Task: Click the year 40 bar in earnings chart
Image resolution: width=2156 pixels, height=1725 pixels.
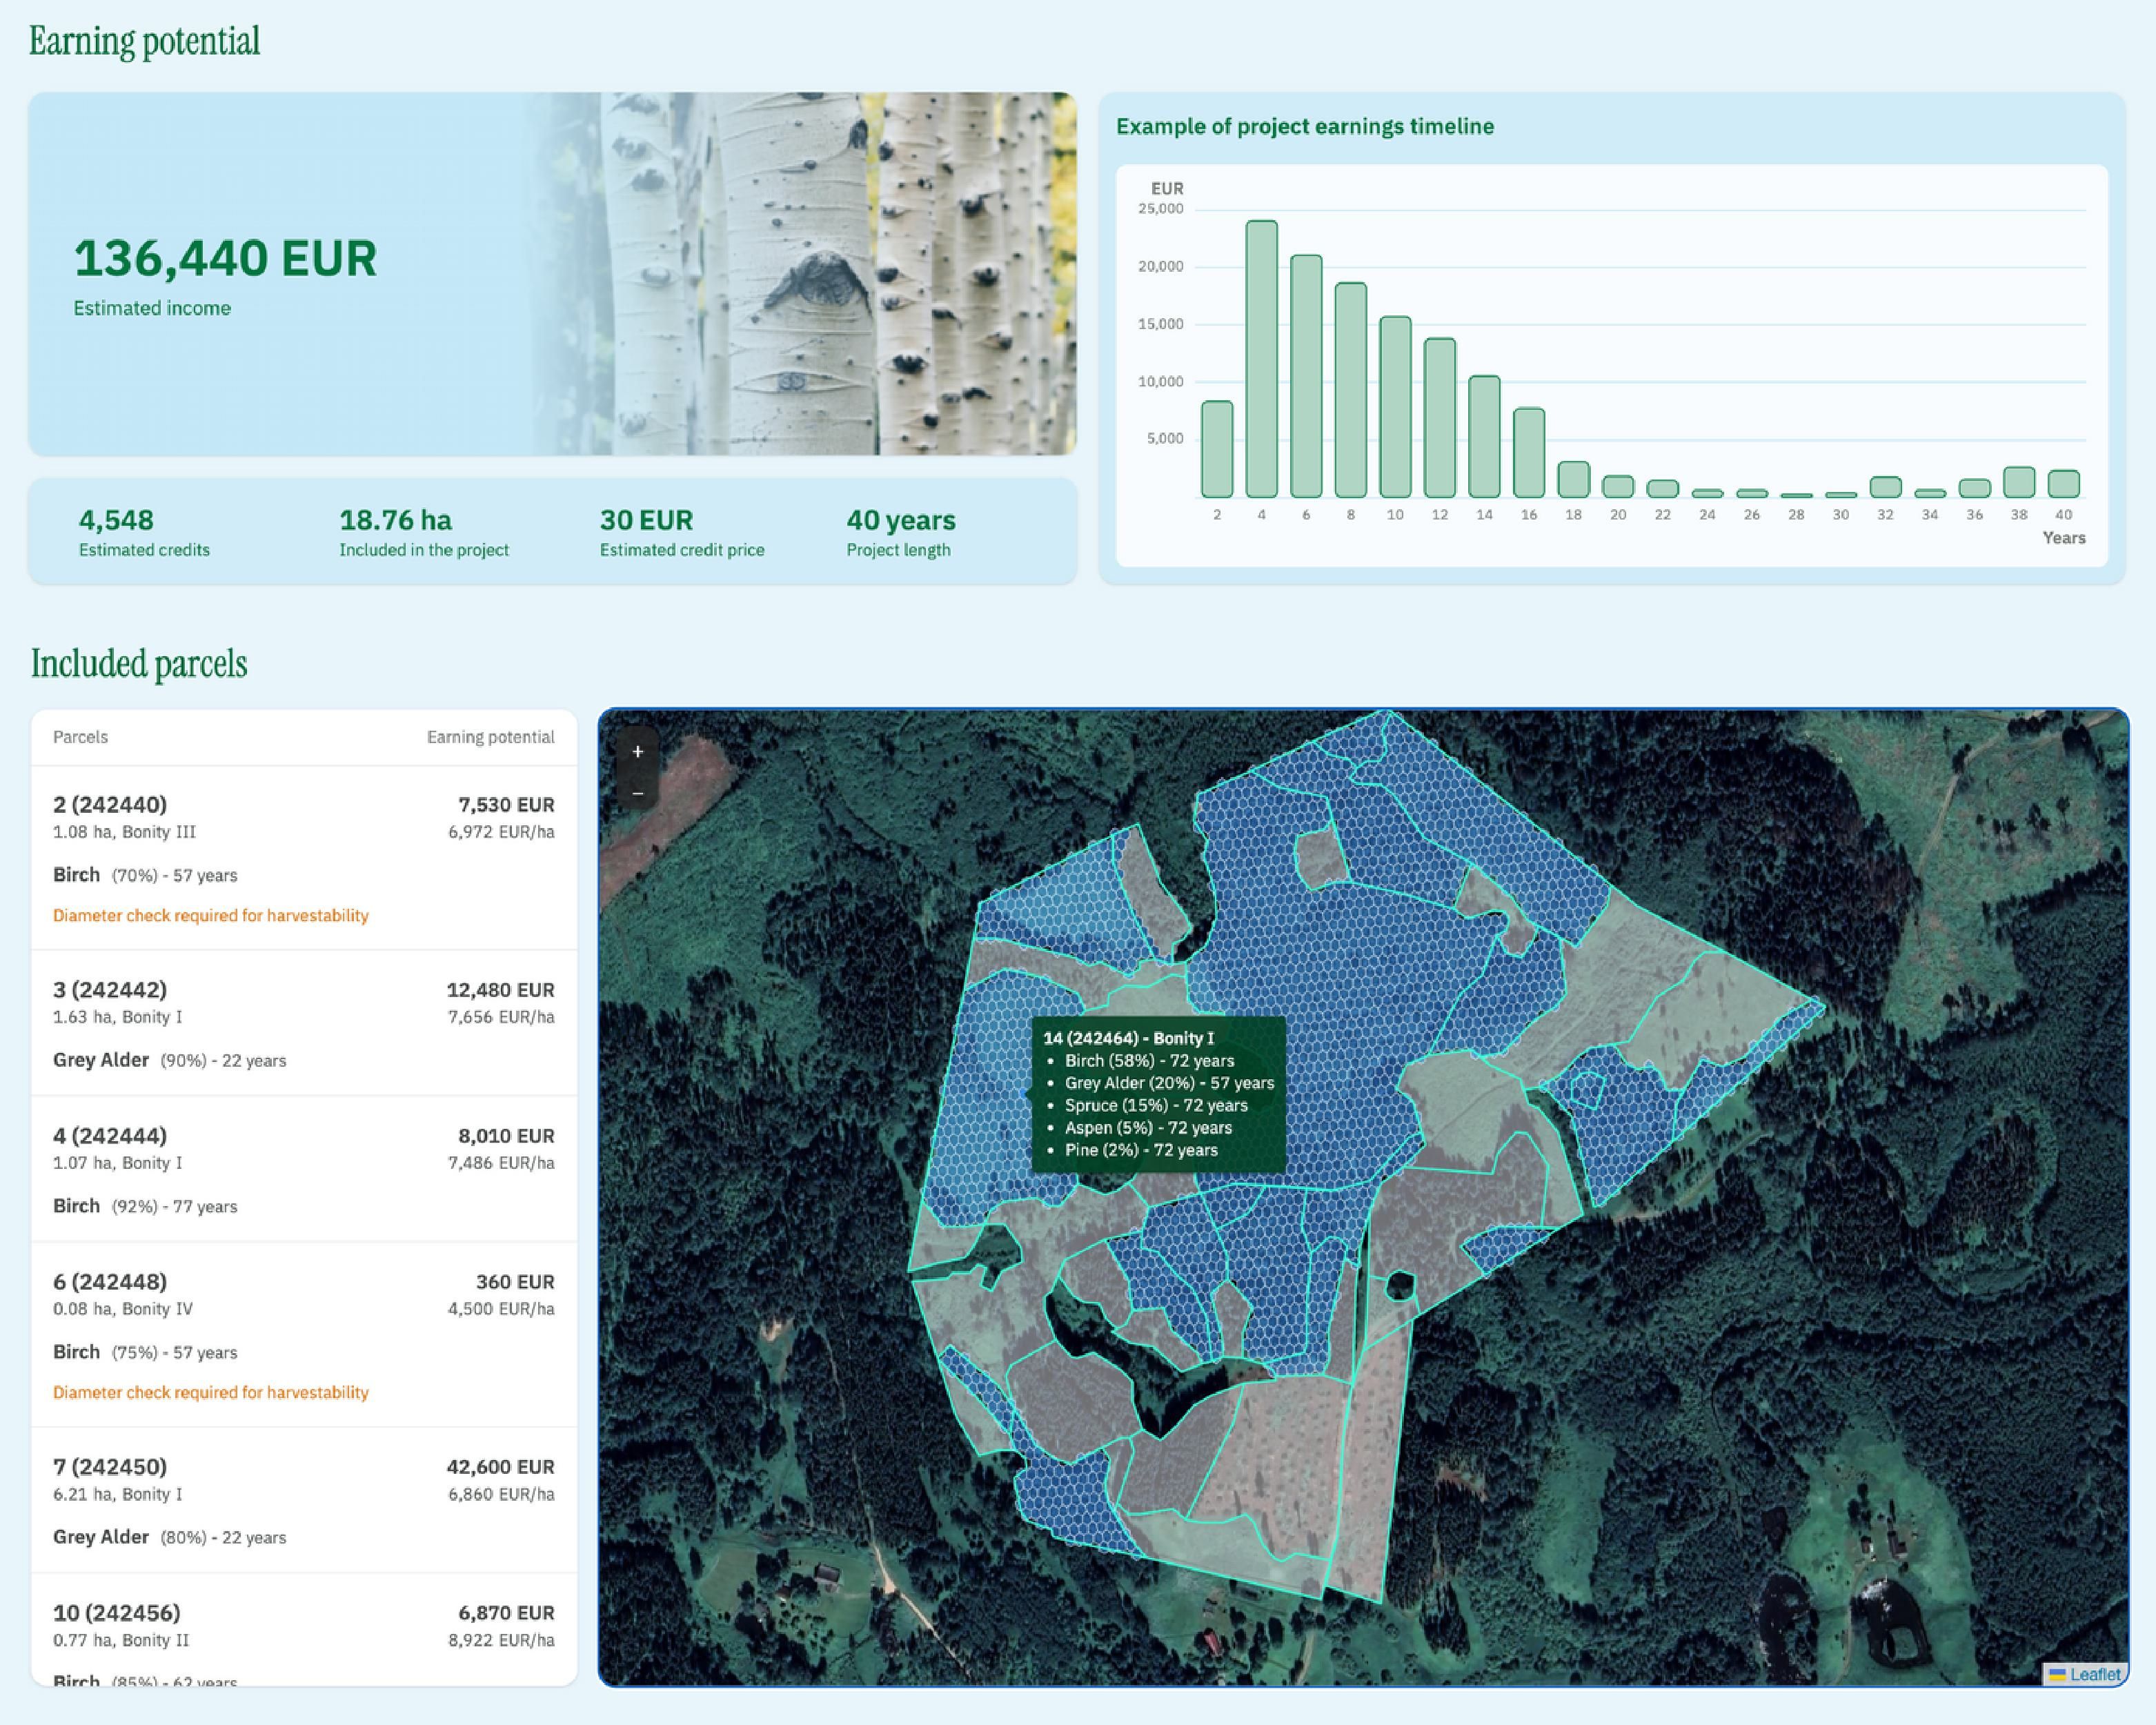Action: (x=2064, y=483)
